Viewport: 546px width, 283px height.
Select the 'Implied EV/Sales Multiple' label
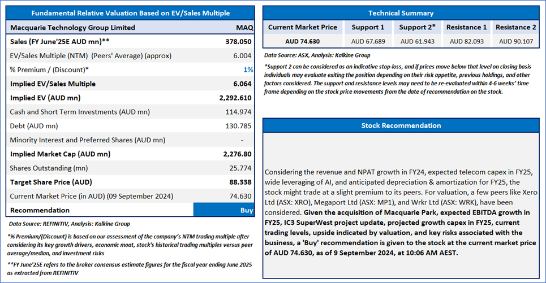point(53,84)
